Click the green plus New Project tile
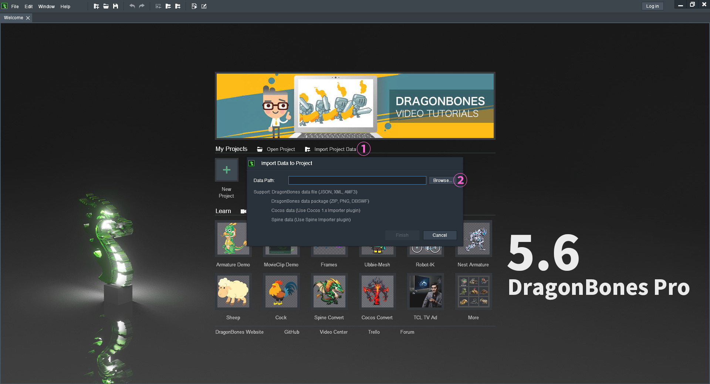The height and width of the screenshot is (384, 710). tap(227, 170)
